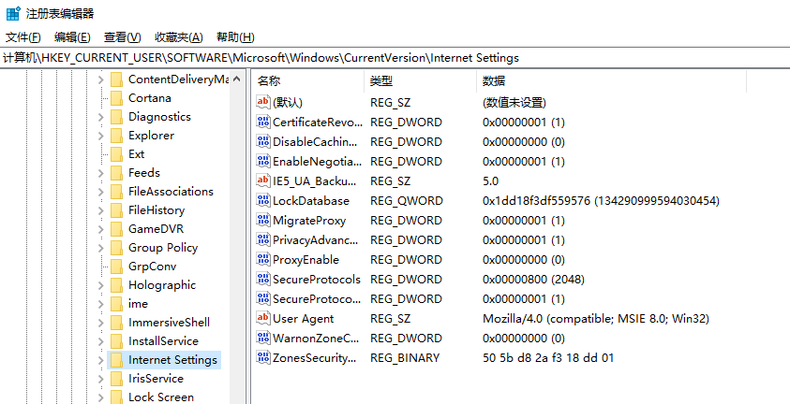Image resolution: width=790 pixels, height=404 pixels.
Task: Select the Lock Screen tree item
Action: click(x=161, y=397)
